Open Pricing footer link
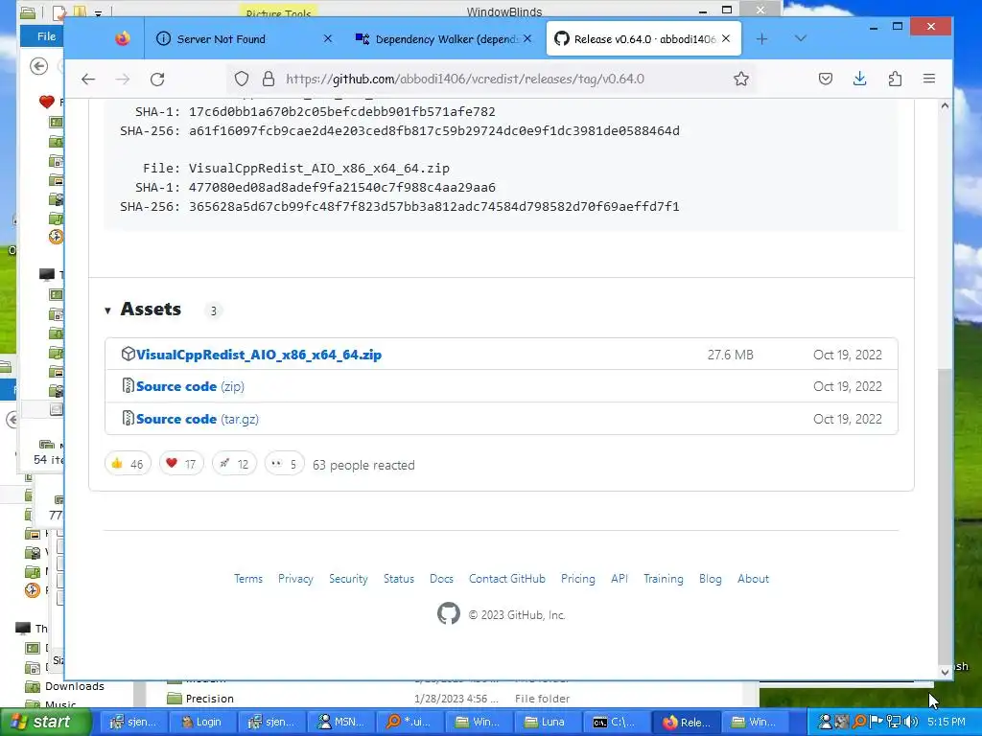Image resolution: width=982 pixels, height=736 pixels. point(578,579)
